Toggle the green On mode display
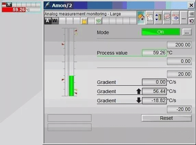This screenshot has height=145, width=196. pos(161,32)
